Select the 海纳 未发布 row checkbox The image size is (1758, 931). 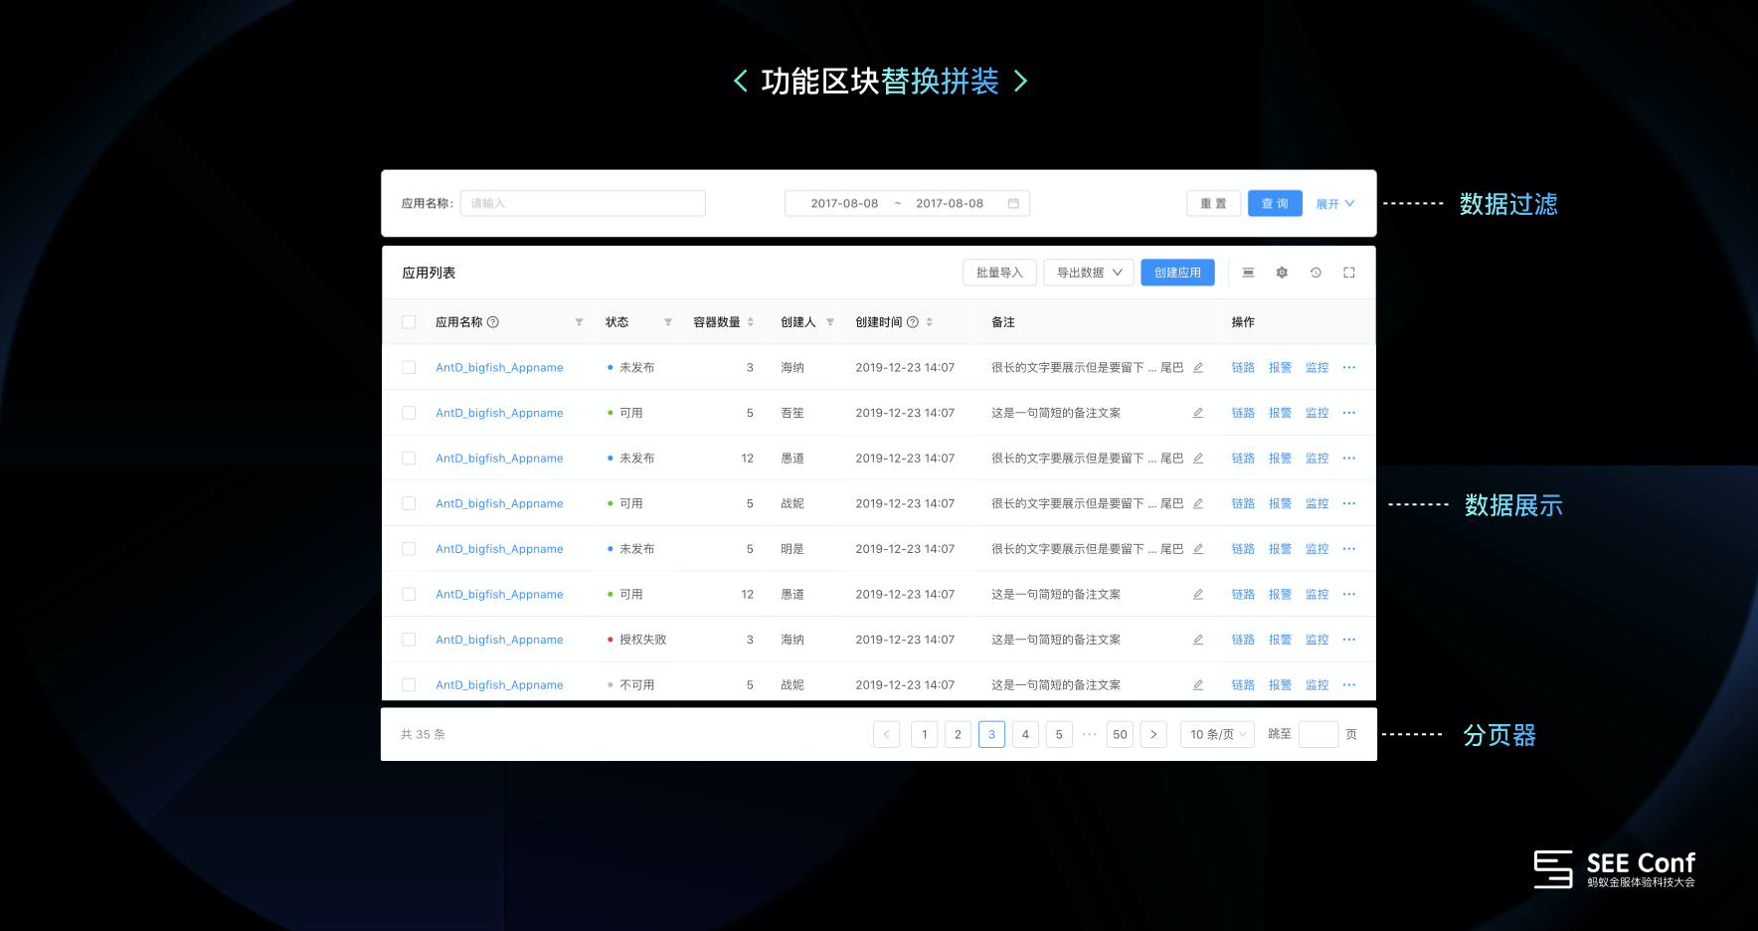tap(409, 368)
